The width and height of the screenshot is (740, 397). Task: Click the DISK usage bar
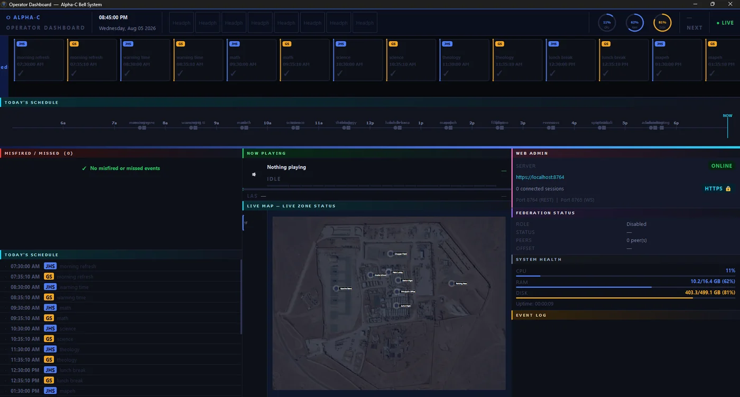point(625,298)
